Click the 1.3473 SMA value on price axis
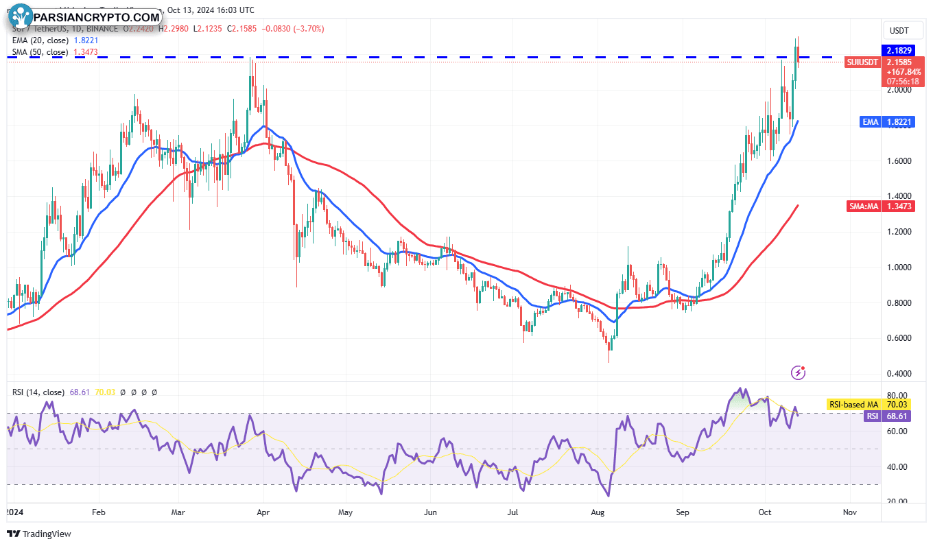Image resolution: width=933 pixels, height=546 pixels. pyautogui.click(x=899, y=206)
